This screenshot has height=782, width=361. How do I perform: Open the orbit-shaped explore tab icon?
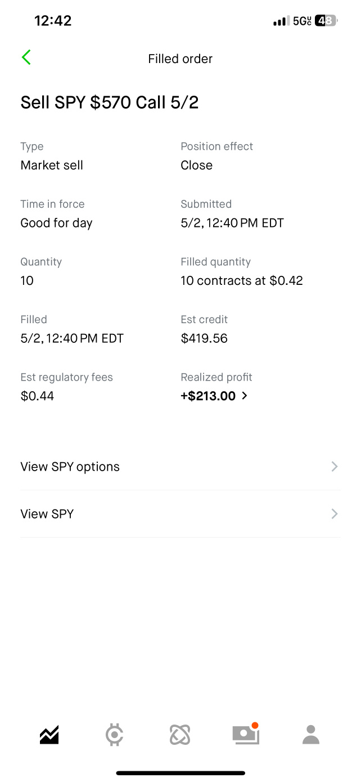point(180,735)
